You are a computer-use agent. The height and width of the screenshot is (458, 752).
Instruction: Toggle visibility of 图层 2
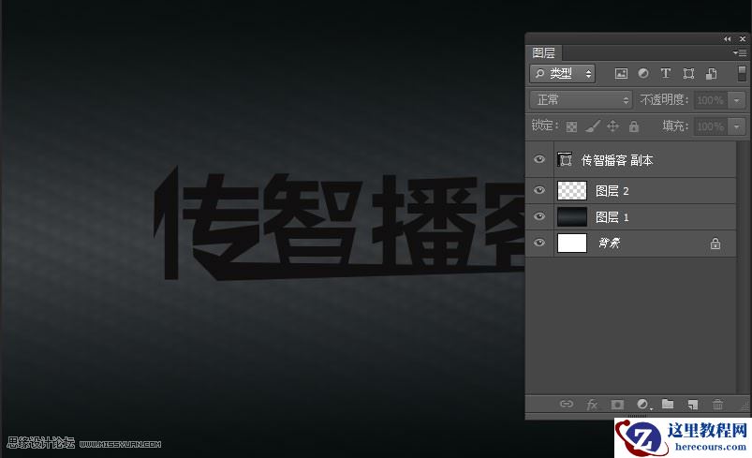pyautogui.click(x=539, y=190)
